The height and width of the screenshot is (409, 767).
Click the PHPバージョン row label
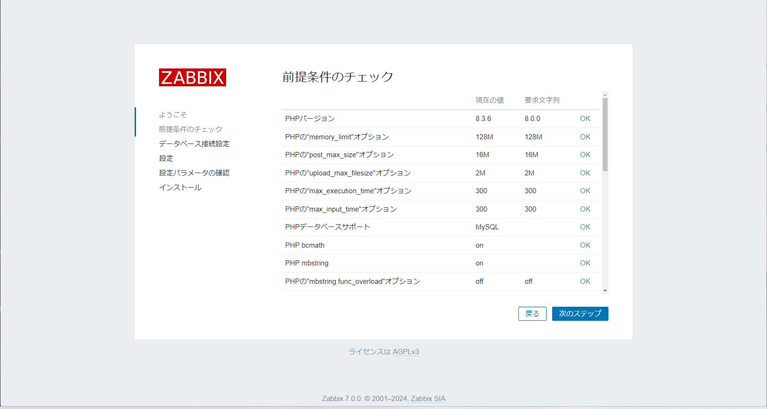click(x=310, y=119)
